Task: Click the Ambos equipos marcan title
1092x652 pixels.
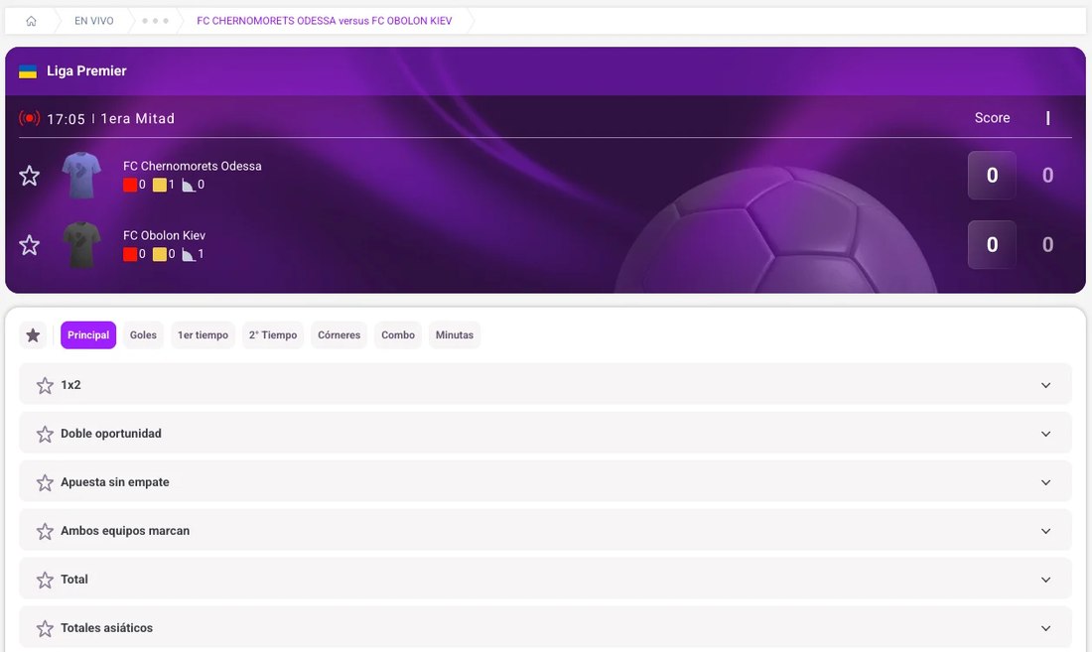Action: [125, 531]
